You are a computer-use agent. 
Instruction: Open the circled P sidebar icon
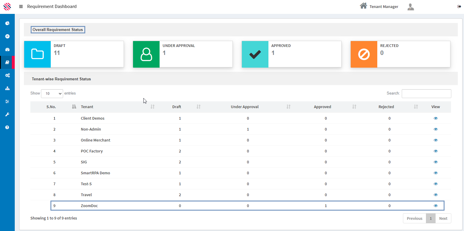coord(7,36)
